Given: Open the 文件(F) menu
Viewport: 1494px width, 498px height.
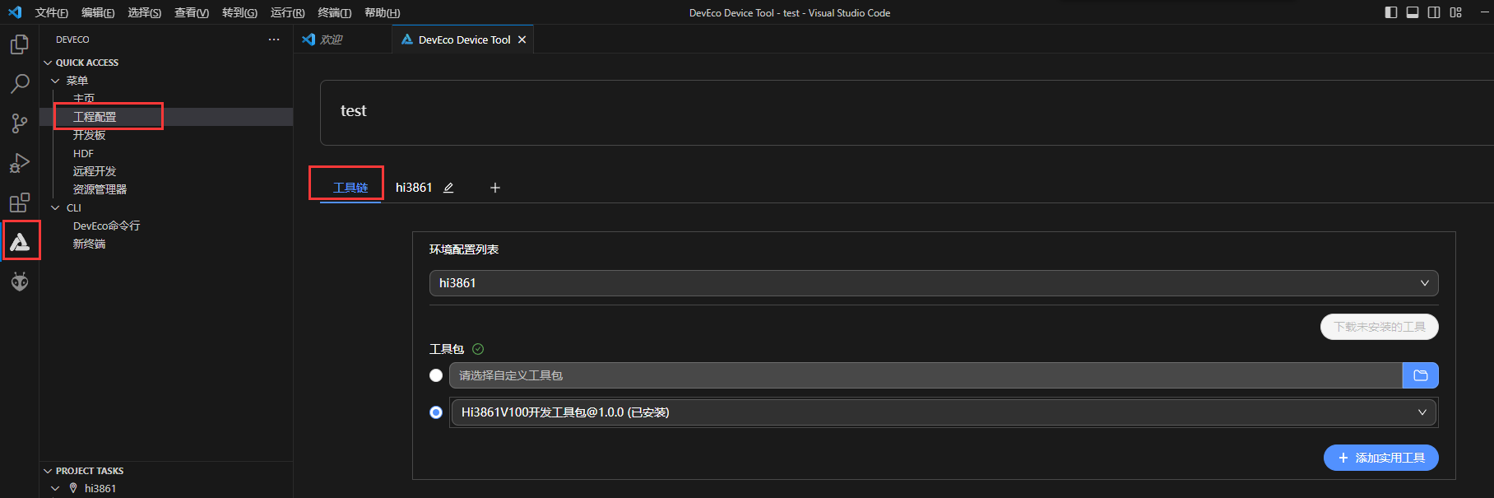Looking at the screenshot, I should point(52,12).
